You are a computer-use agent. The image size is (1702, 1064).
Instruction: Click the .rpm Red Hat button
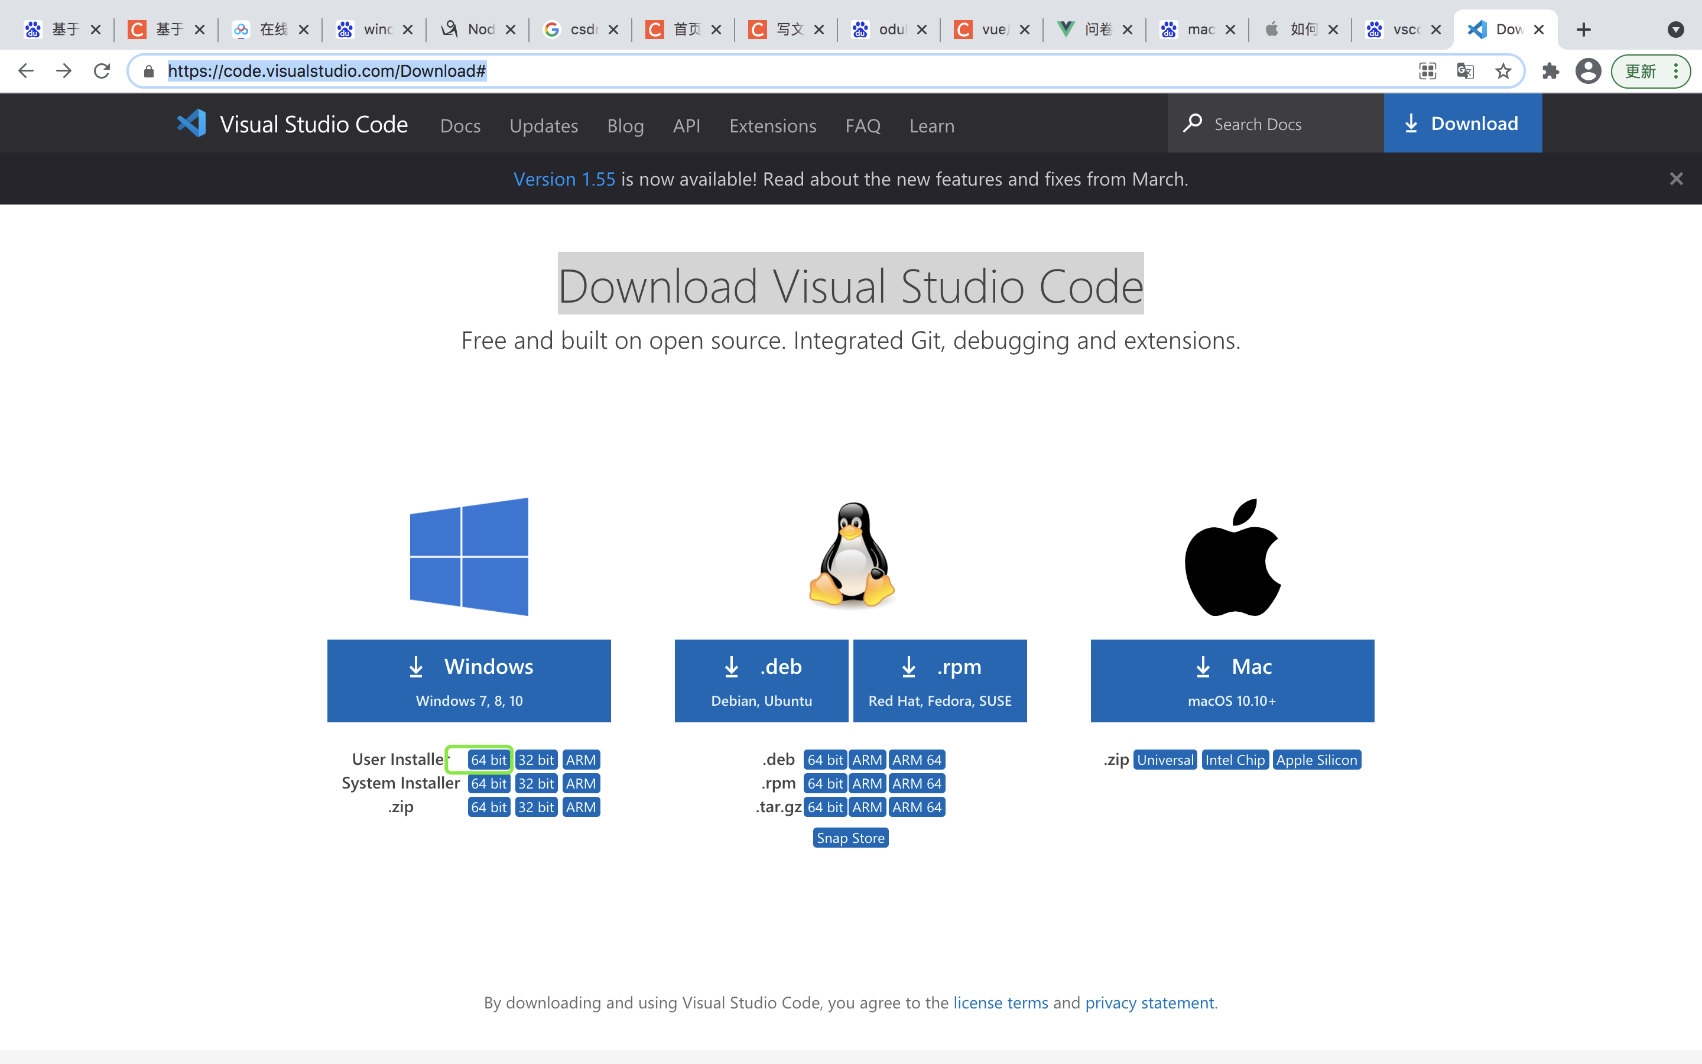[x=940, y=680]
